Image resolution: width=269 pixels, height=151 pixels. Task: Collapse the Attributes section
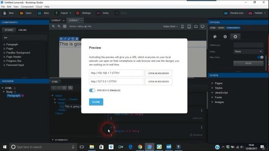53,140
